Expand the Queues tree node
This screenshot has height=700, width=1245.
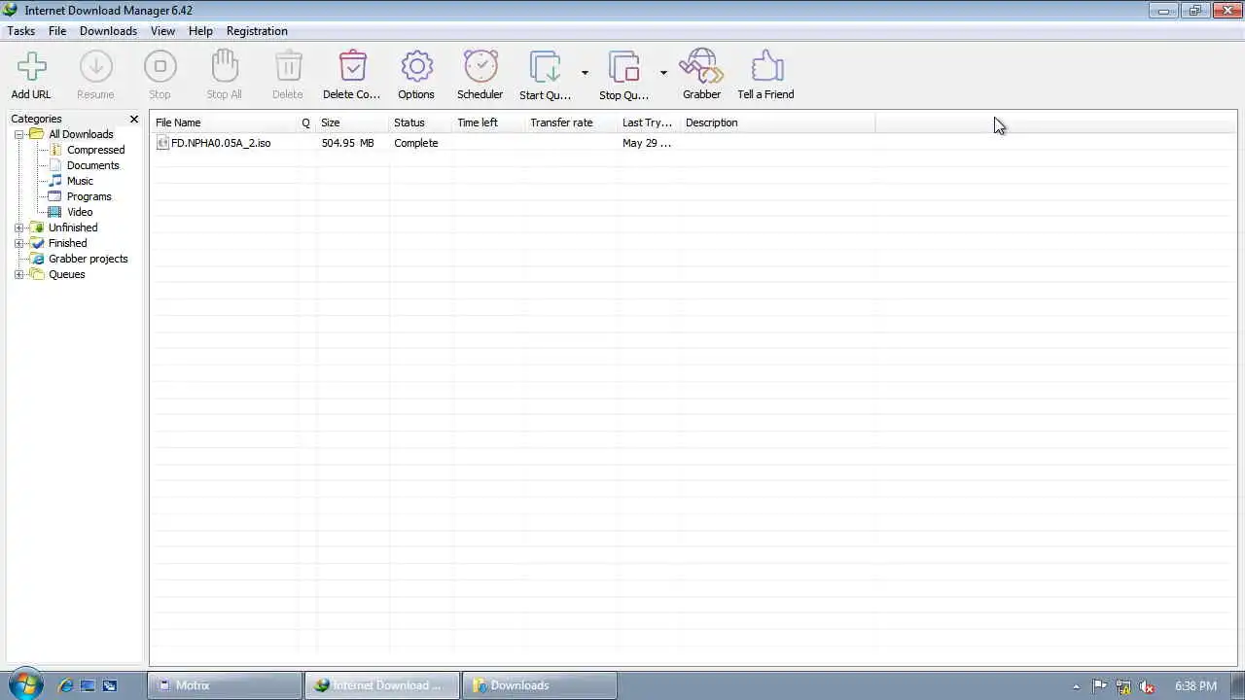tap(18, 274)
